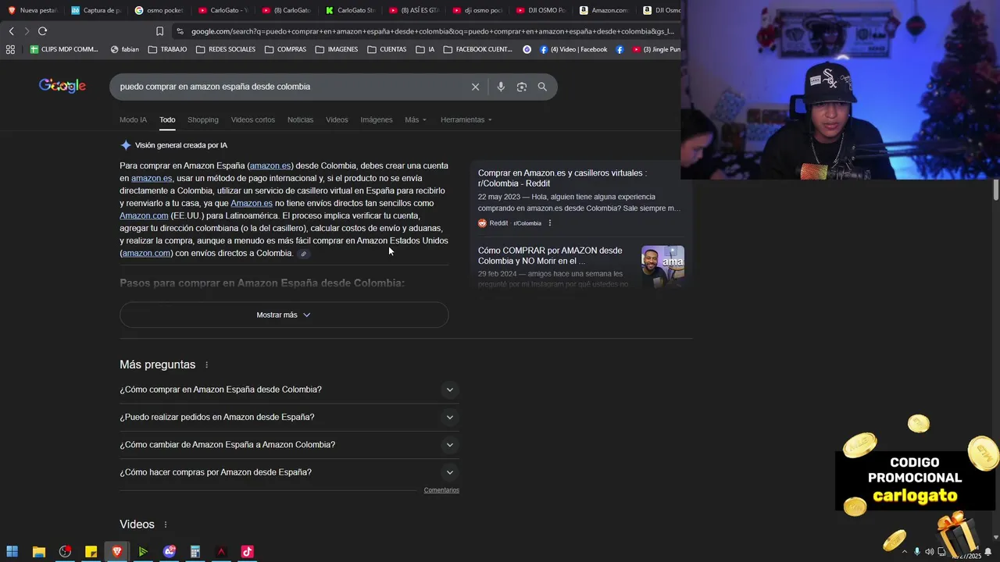Image resolution: width=1000 pixels, height=562 pixels.
Task: Go back with the browser back arrow
Action: [11, 31]
